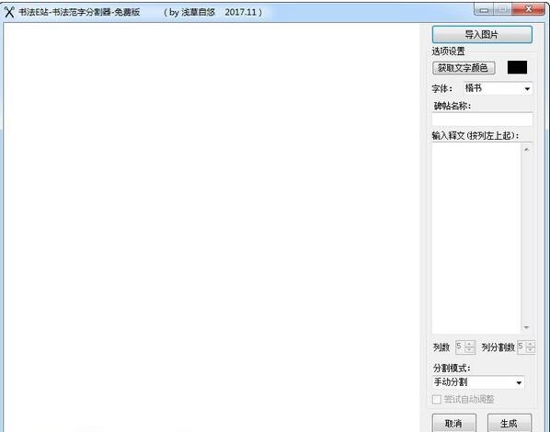Minimize the window
This screenshot has height=432, width=550.
[x=484, y=10]
